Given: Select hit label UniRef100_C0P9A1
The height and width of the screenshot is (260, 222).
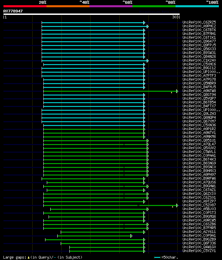Looking at the screenshot, I should [x=199, y=236].
